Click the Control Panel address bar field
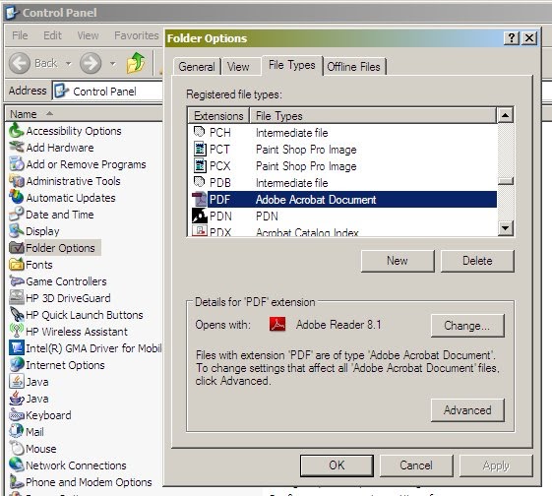The width and height of the screenshot is (552, 496). (x=107, y=92)
